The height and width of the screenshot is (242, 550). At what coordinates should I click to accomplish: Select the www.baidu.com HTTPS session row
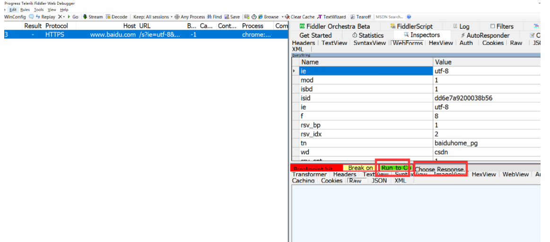[145, 34]
